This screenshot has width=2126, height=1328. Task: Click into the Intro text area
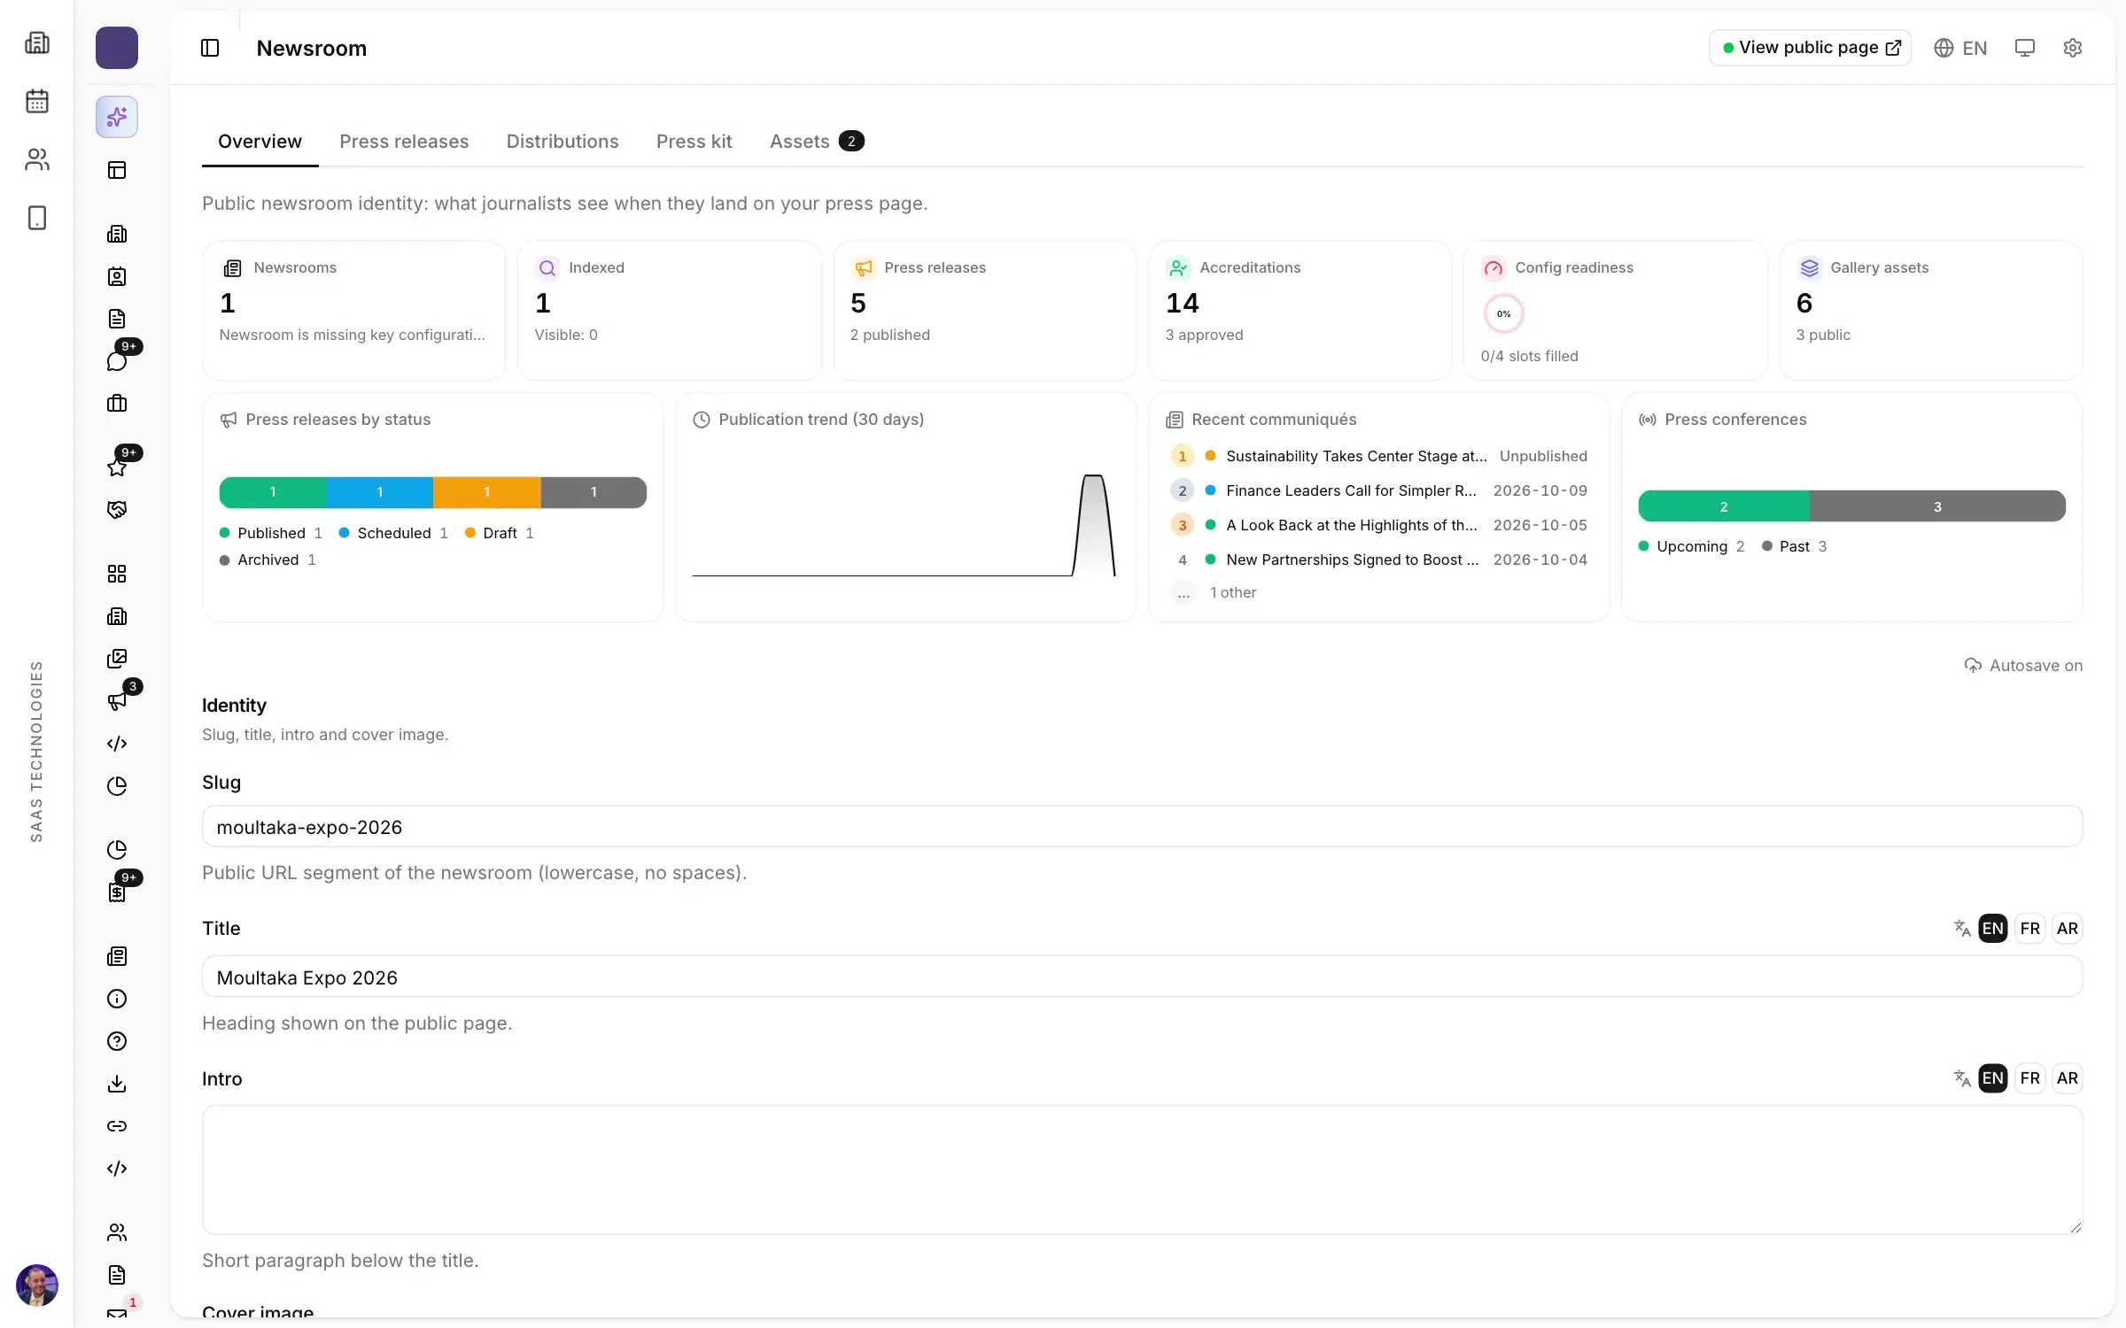pyautogui.click(x=1142, y=1169)
